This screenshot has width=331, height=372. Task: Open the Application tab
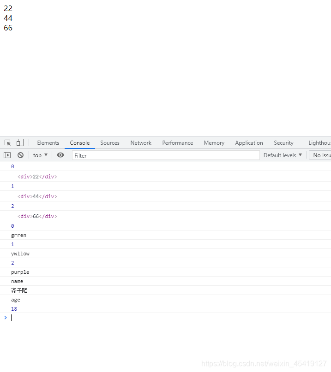point(249,143)
